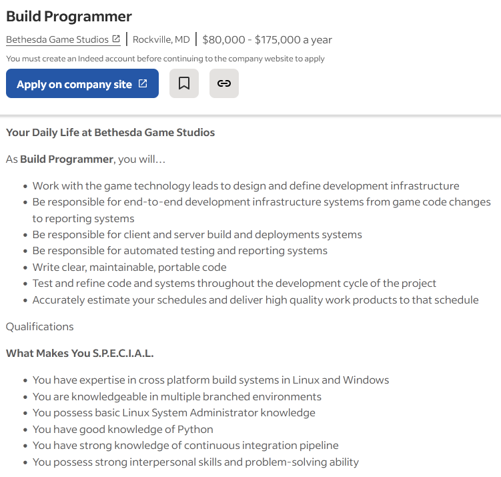Click 'What Makes You S.P.E.C.I.A.L.' heading
The width and height of the screenshot is (501, 477).
pos(80,353)
